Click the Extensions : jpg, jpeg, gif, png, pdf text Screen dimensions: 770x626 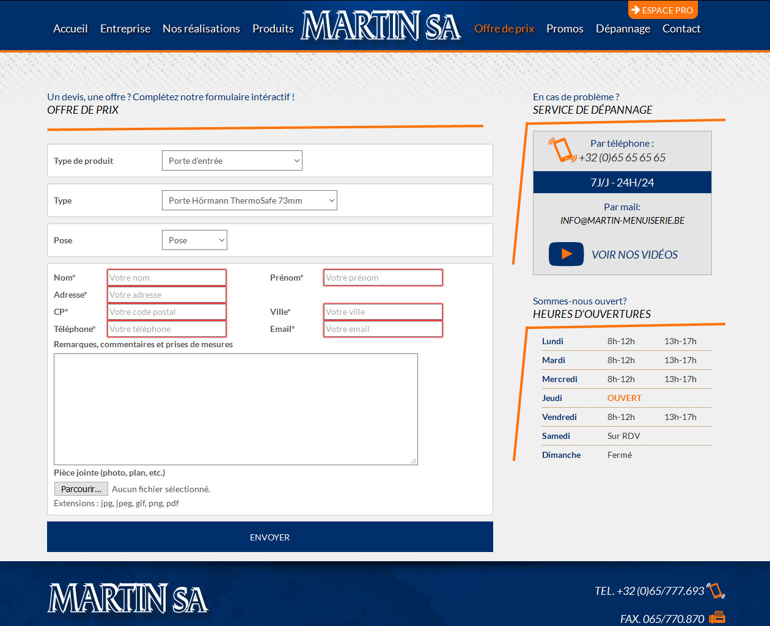(x=116, y=503)
